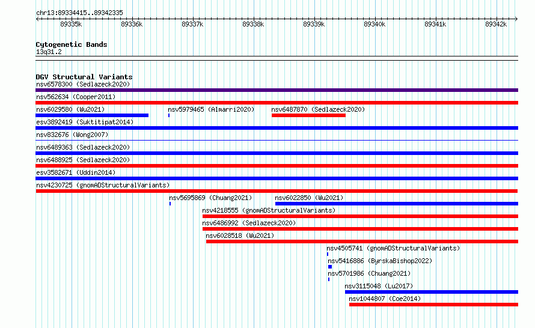Open nsv6487870 (Sedlazeck2020) label
535x328 pixels.
tap(318, 109)
